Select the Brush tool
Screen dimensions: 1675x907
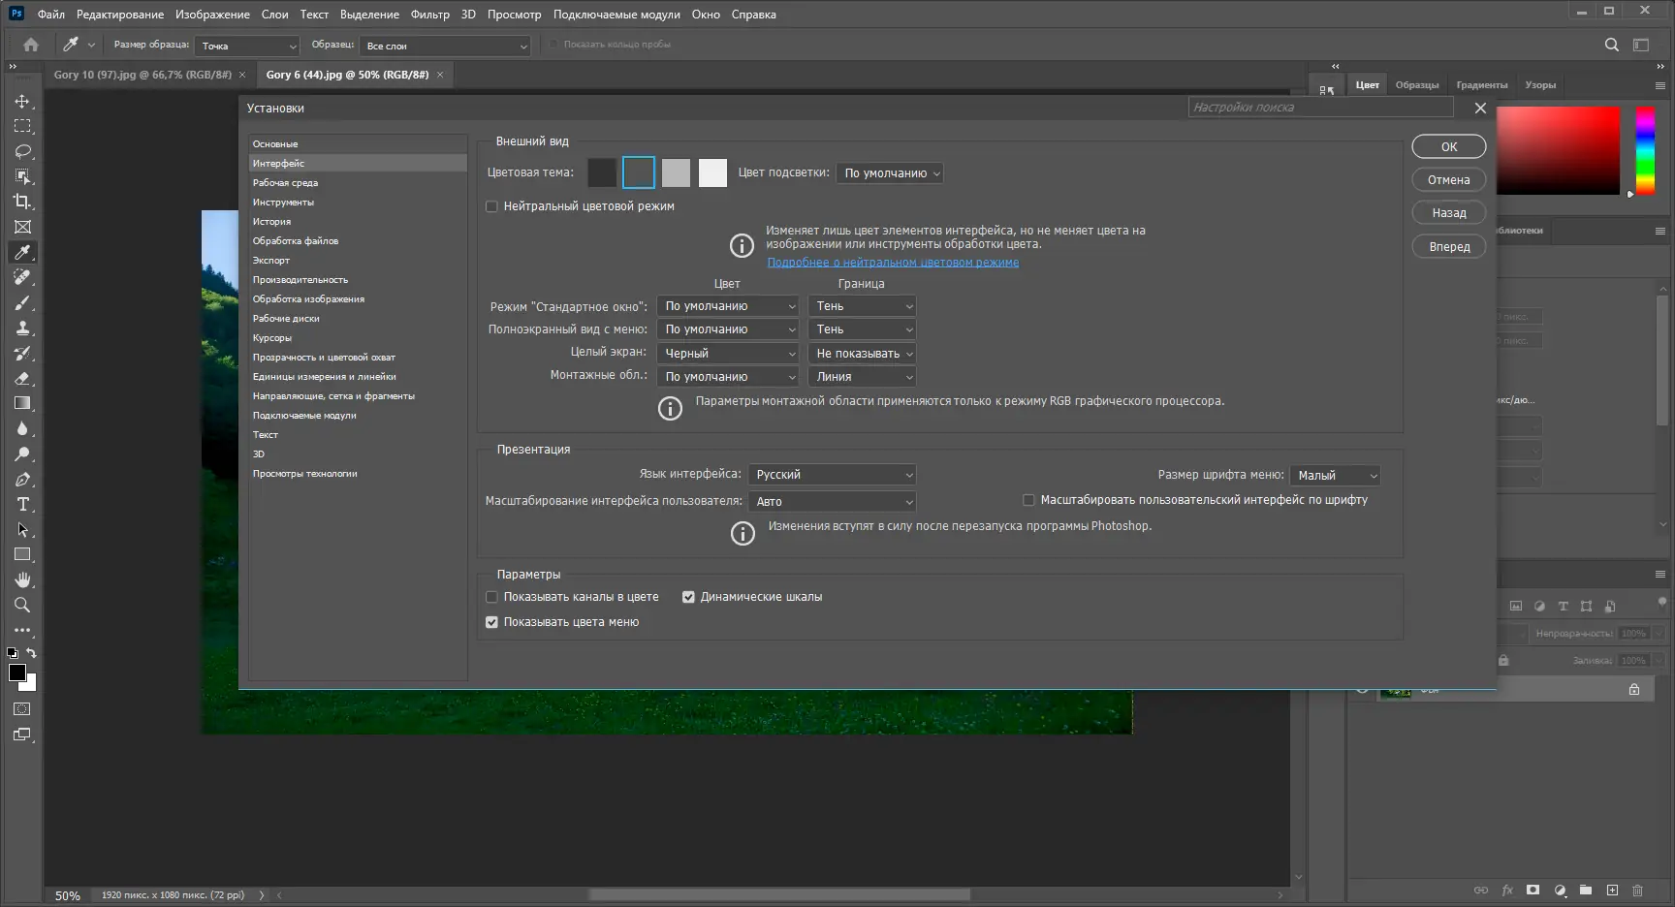(x=22, y=302)
